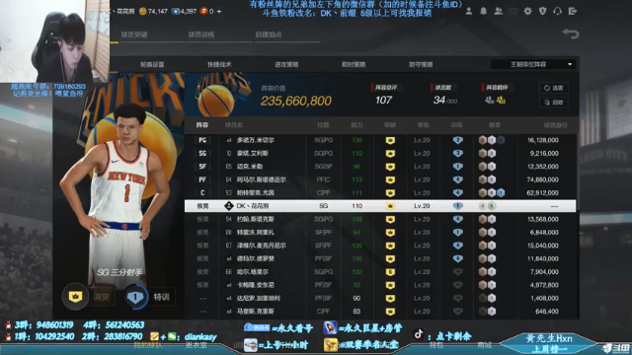Open the notification bell icon
This screenshot has height=355, width=632.
point(483,11)
